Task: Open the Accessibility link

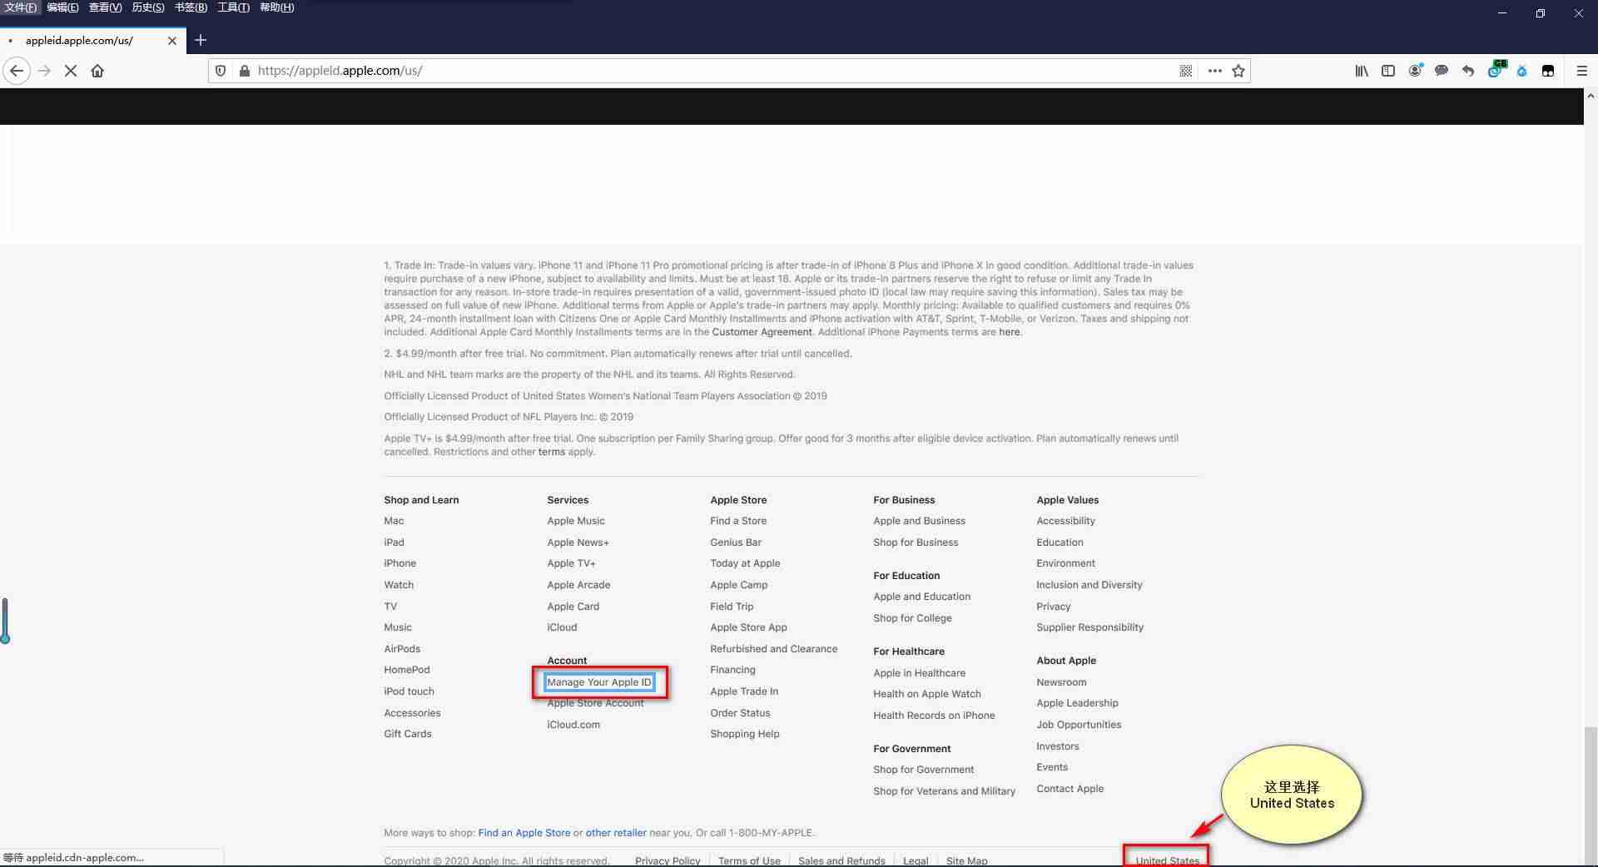Action: pos(1065,521)
